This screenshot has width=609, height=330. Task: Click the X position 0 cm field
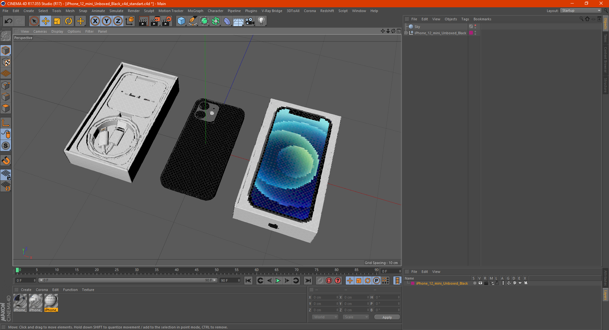click(x=325, y=297)
